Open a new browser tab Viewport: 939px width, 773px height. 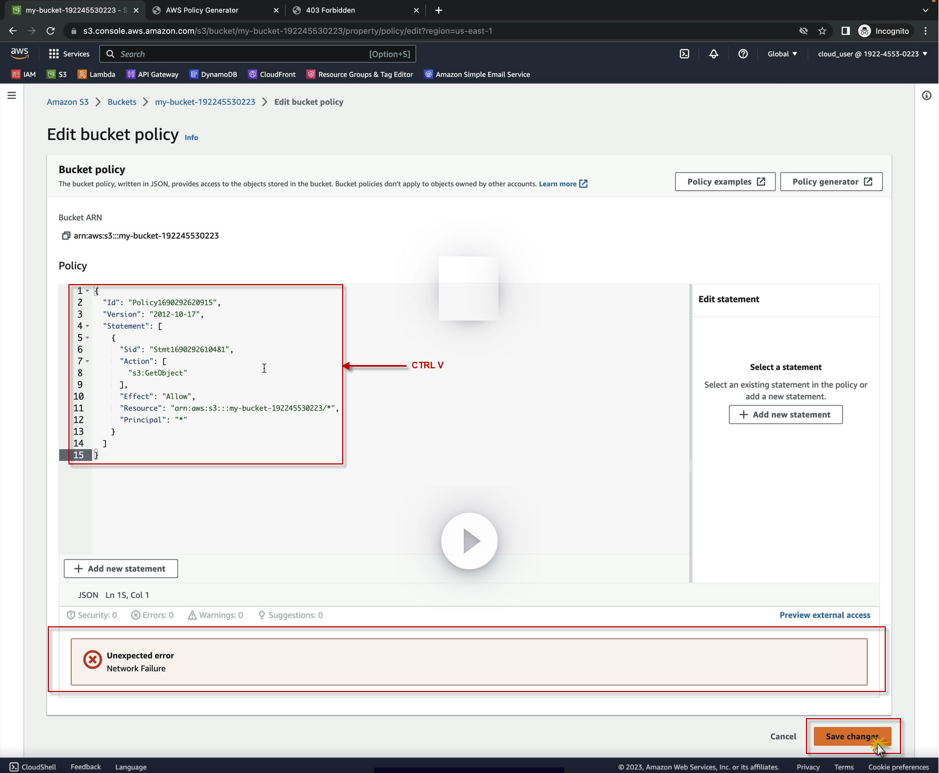point(438,10)
